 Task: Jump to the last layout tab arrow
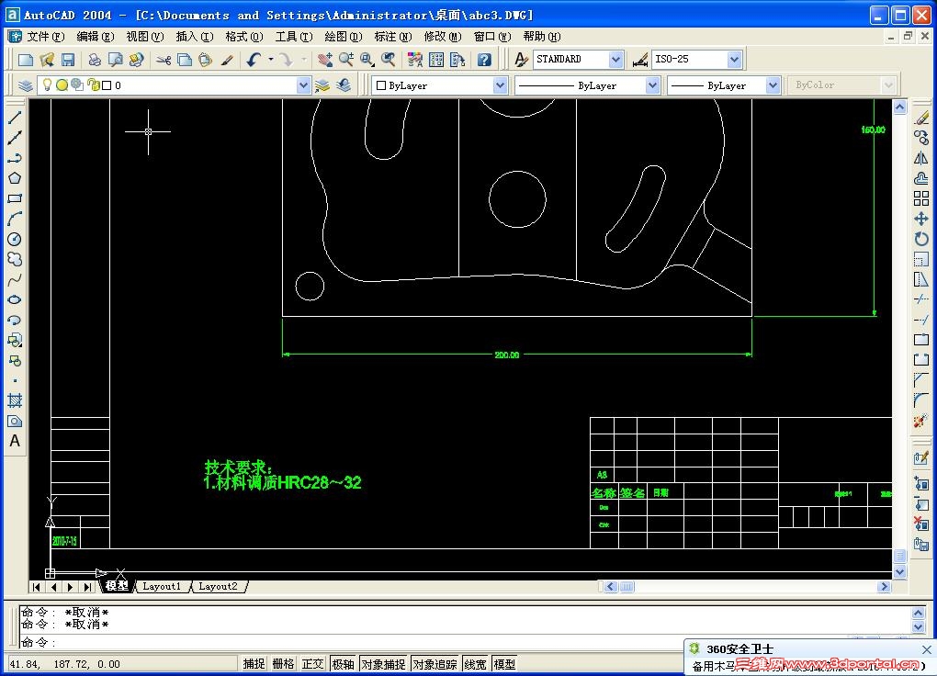click(x=88, y=587)
